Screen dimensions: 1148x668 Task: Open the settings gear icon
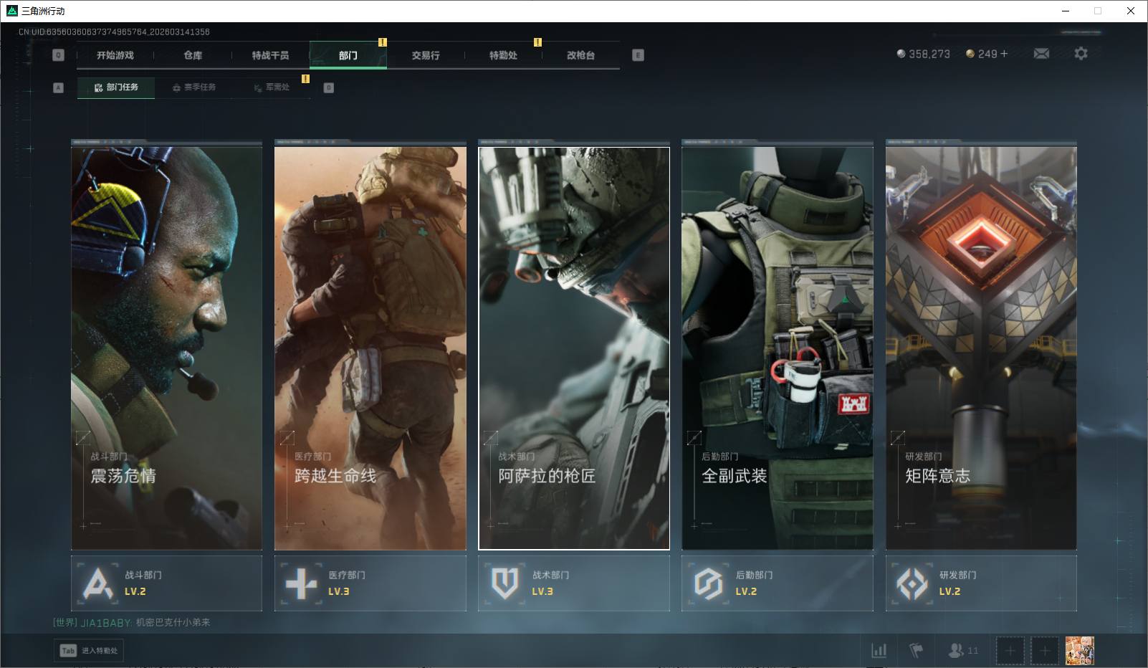pyautogui.click(x=1081, y=54)
